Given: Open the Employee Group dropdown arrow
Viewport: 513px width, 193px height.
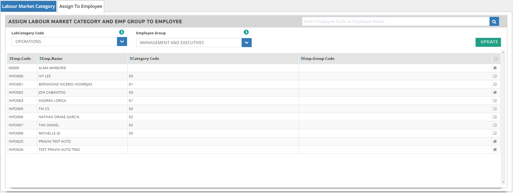Looking at the screenshot, I should [x=247, y=43].
